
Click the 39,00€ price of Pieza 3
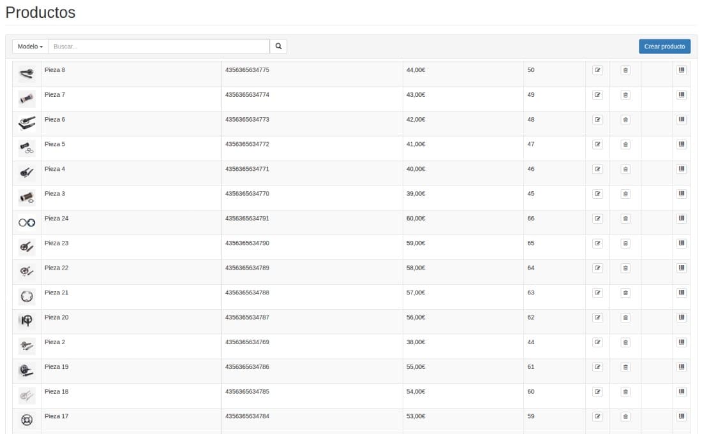[x=415, y=194]
